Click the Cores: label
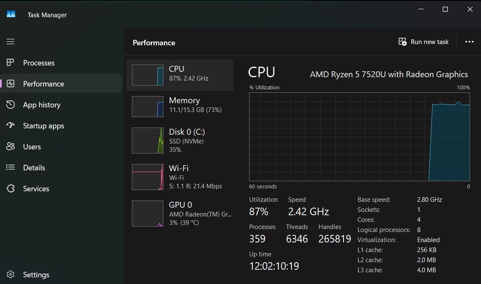The width and height of the screenshot is (481, 284). coord(365,220)
